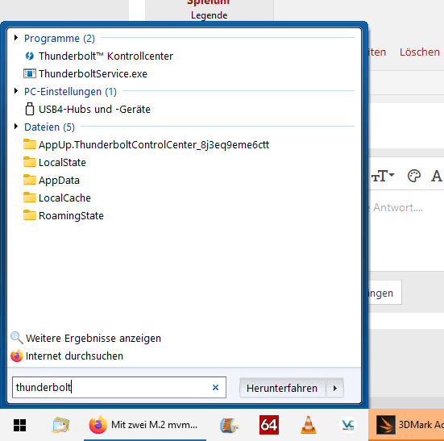Collapse the Dateien (5) group arrow
Screen dimensions: 444x441
[16, 127]
